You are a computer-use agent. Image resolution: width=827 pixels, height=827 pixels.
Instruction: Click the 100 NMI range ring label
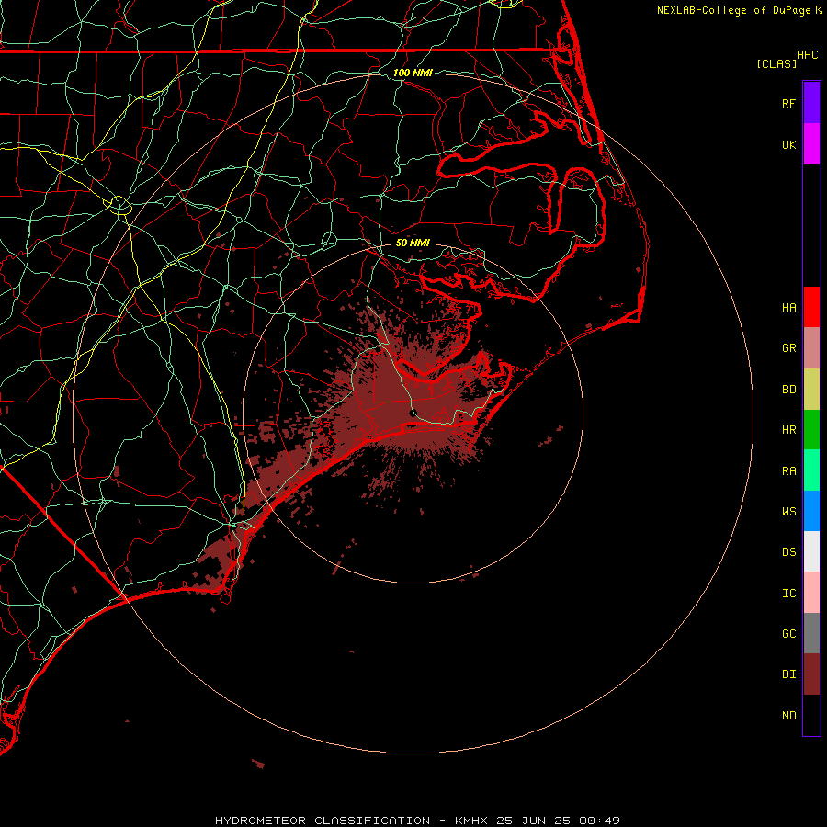point(413,73)
